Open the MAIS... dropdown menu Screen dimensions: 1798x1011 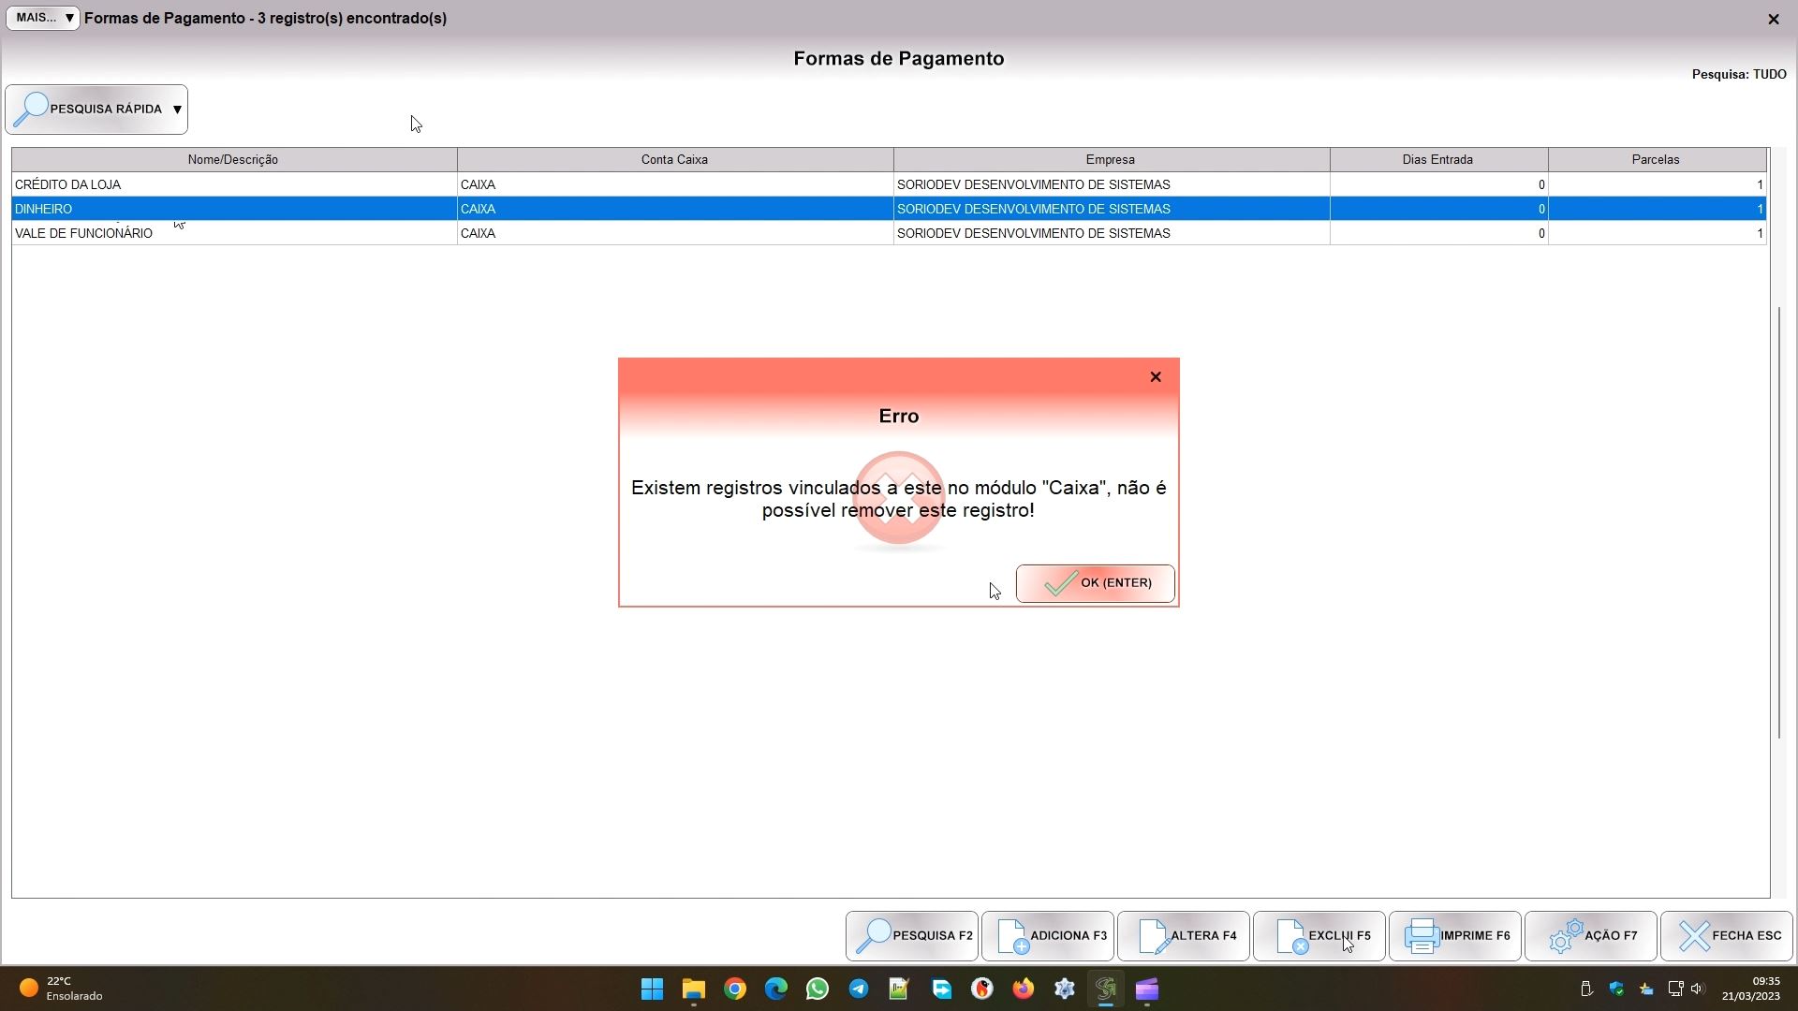[x=43, y=18]
